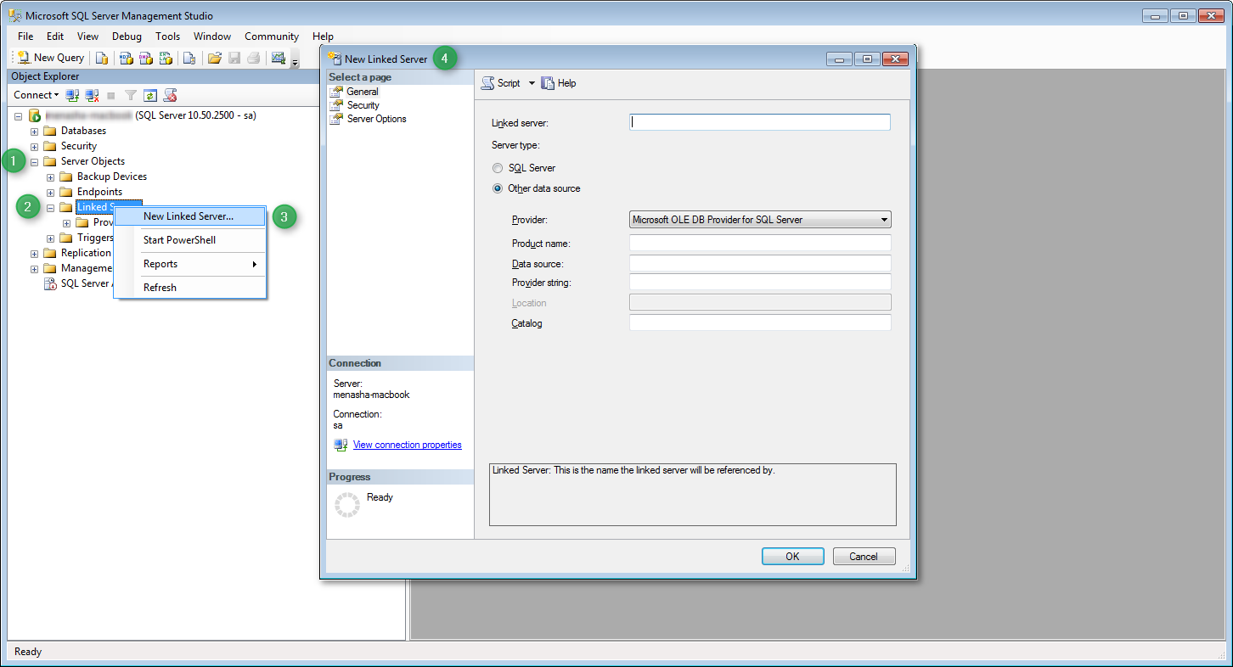The height and width of the screenshot is (667, 1233).
Task: Expand the Replication node
Action: point(34,253)
